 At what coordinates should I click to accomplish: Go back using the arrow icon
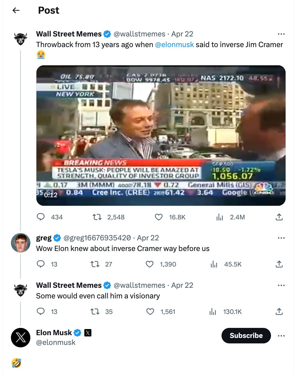(15, 10)
